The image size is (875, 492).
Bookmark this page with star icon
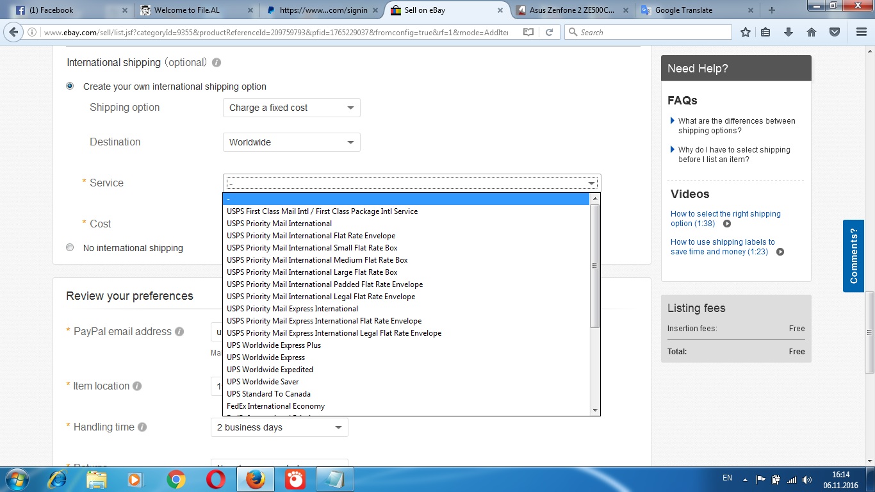746,32
